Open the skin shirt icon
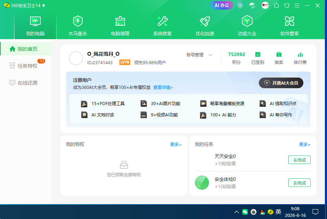Screen dimensions: 327x219 click(287, 6)
